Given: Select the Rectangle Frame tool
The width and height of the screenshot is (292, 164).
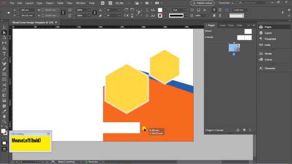Looking at the screenshot, I should 4,74.
